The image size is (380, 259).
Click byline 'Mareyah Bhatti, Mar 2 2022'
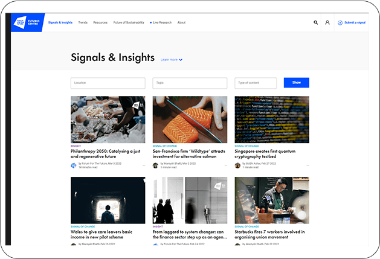pyautogui.click(x=179, y=164)
